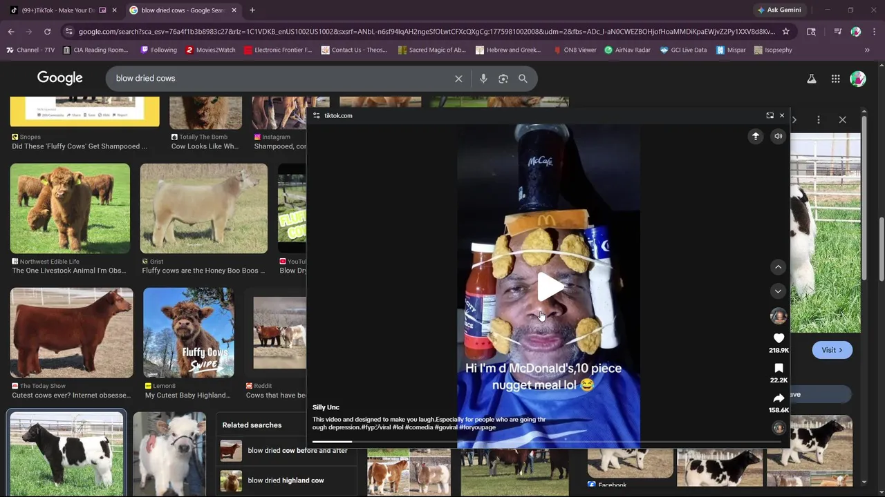Open 'Channel - 7TV' bookmark
The height and width of the screenshot is (497, 885).
tap(30, 50)
